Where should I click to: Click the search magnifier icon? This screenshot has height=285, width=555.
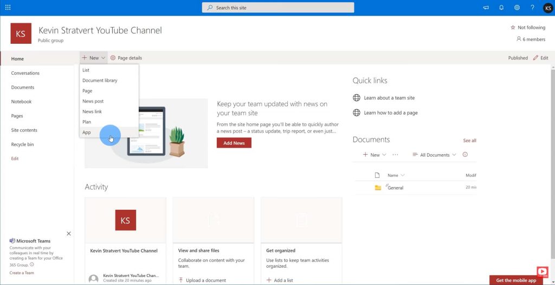coord(210,8)
